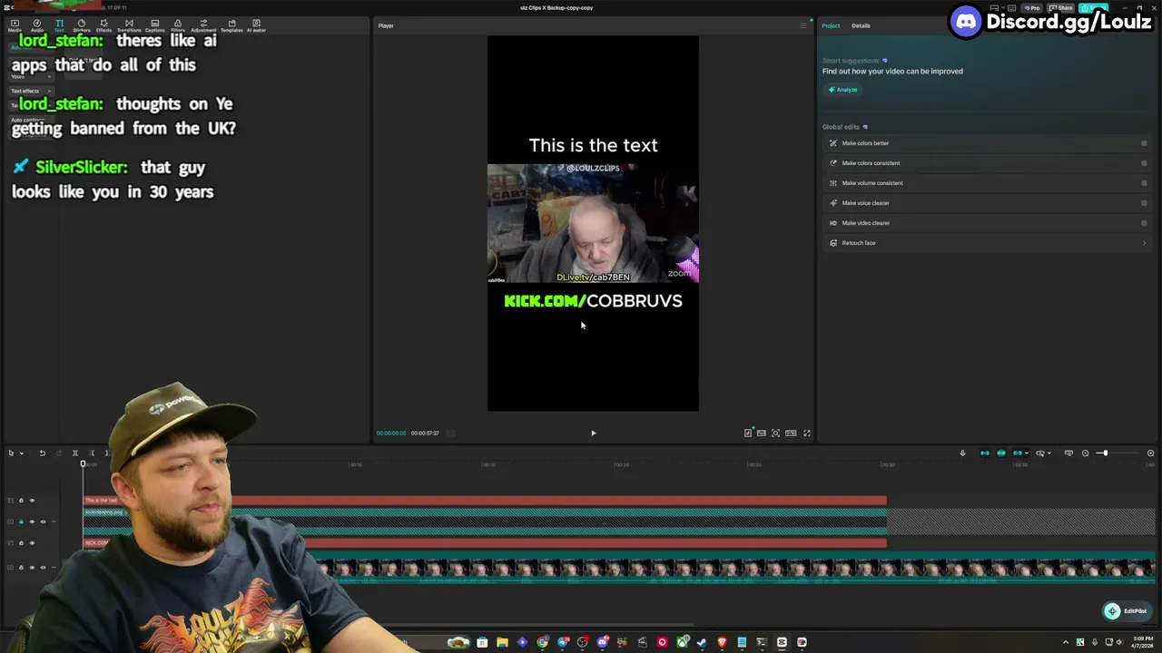This screenshot has height=653, width=1162.
Task: Click the microphone record voiceover icon
Action: [x=962, y=453]
